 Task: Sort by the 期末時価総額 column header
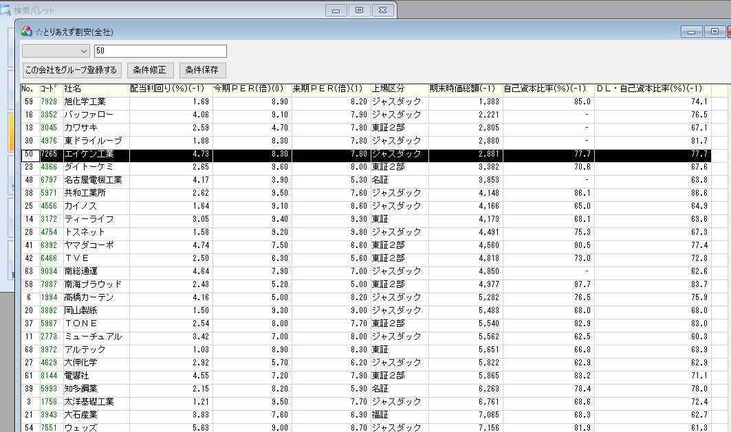coord(463,89)
